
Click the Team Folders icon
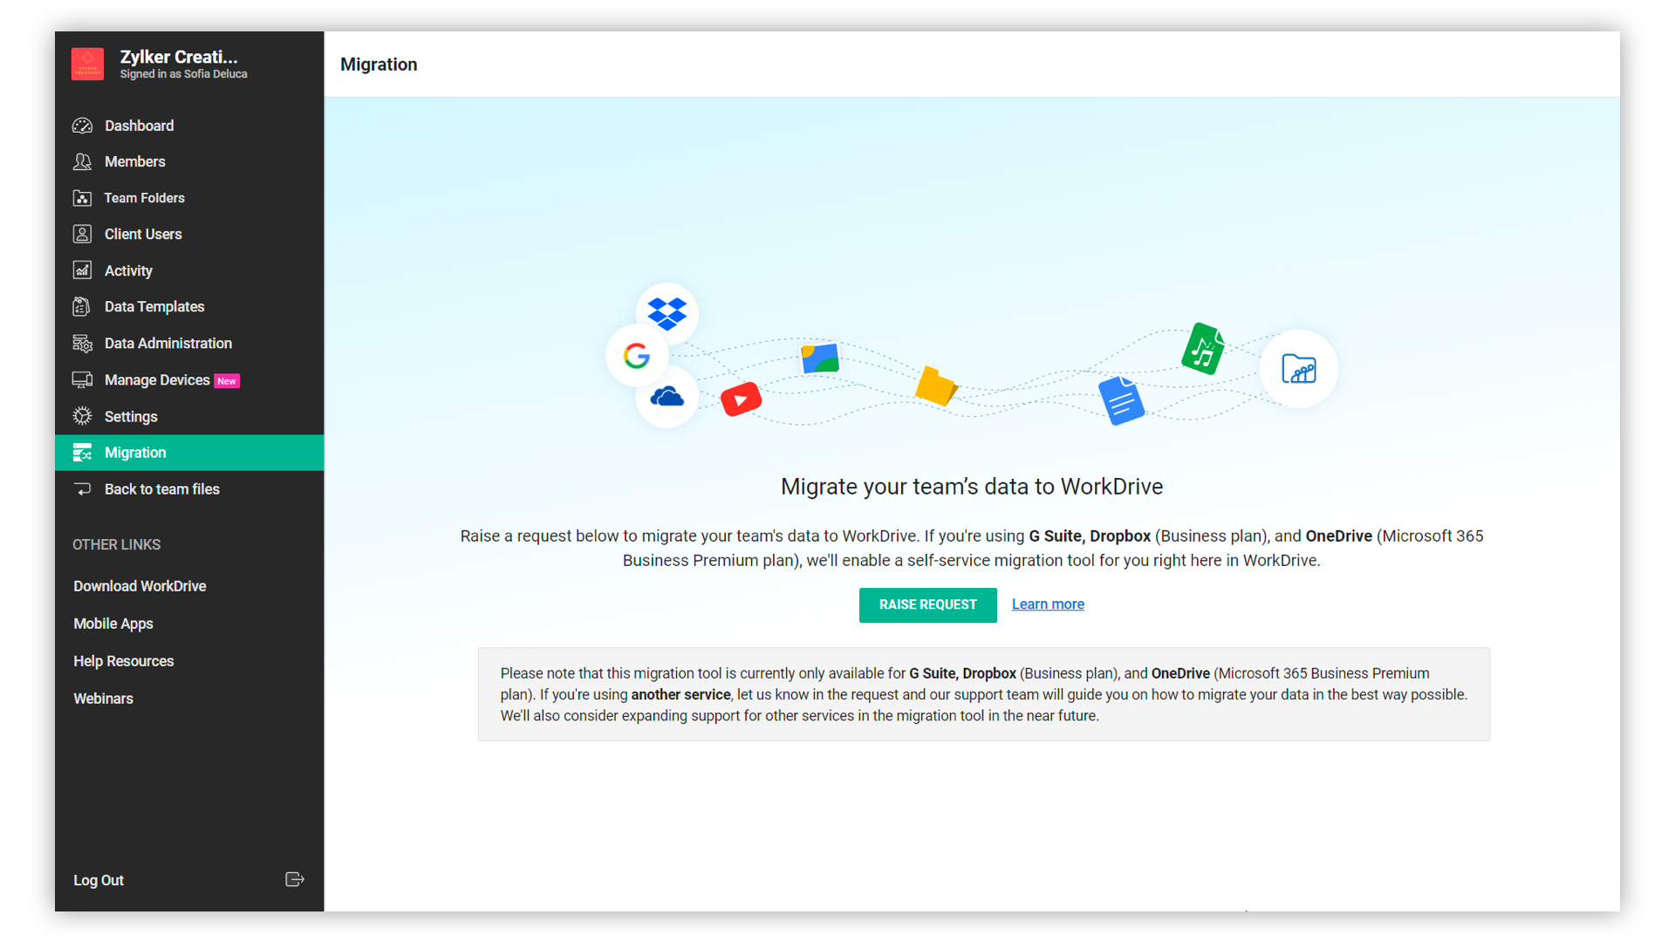[x=82, y=198]
